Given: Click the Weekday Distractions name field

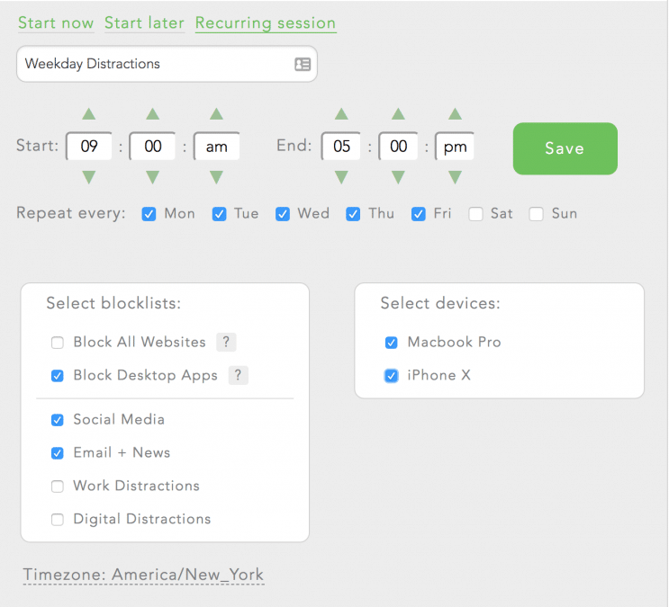Looking at the screenshot, I should pyautogui.click(x=153, y=64).
